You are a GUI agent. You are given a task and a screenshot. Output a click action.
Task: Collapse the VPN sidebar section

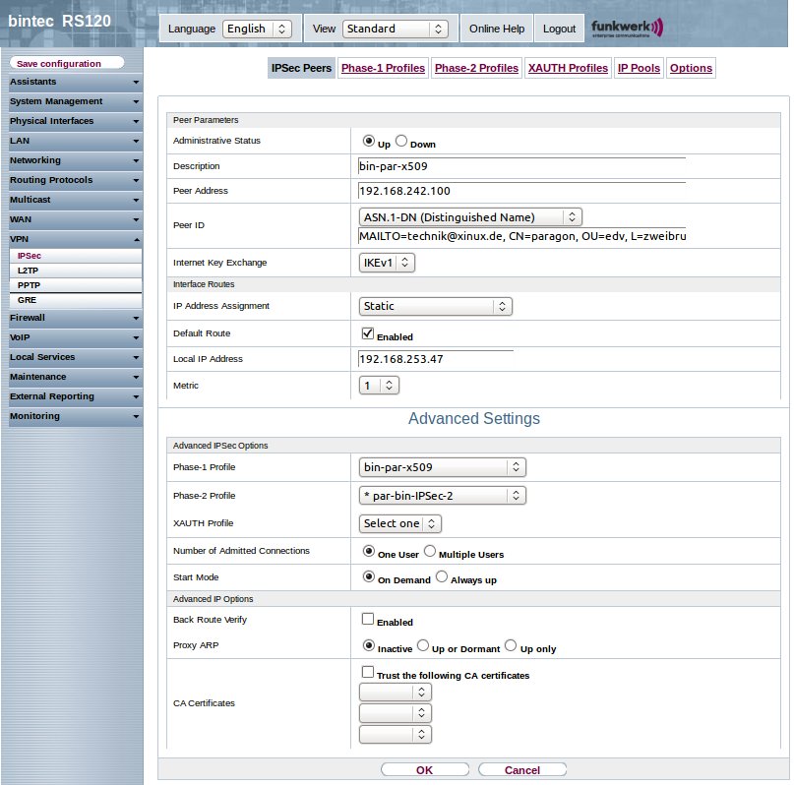tap(136, 240)
